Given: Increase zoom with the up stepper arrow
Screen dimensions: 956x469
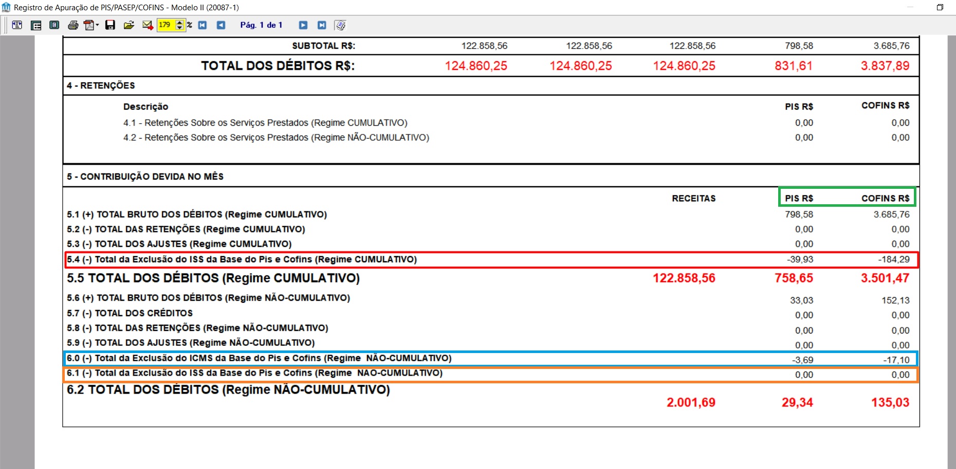Looking at the screenshot, I should point(179,22).
